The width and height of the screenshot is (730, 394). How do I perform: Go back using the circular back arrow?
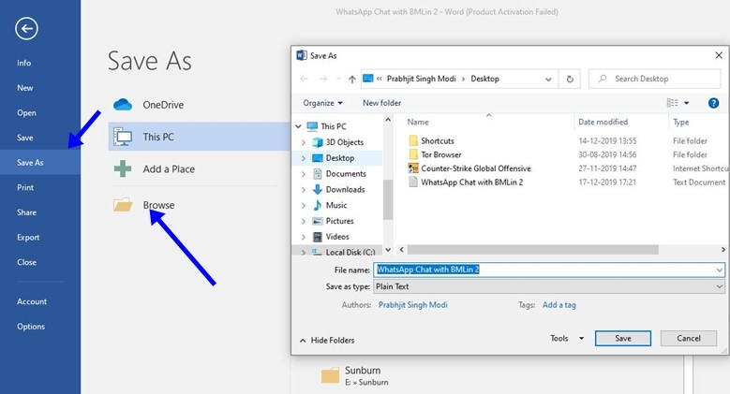click(x=26, y=28)
